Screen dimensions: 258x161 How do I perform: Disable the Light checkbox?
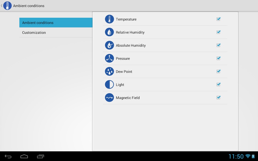coord(218,85)
